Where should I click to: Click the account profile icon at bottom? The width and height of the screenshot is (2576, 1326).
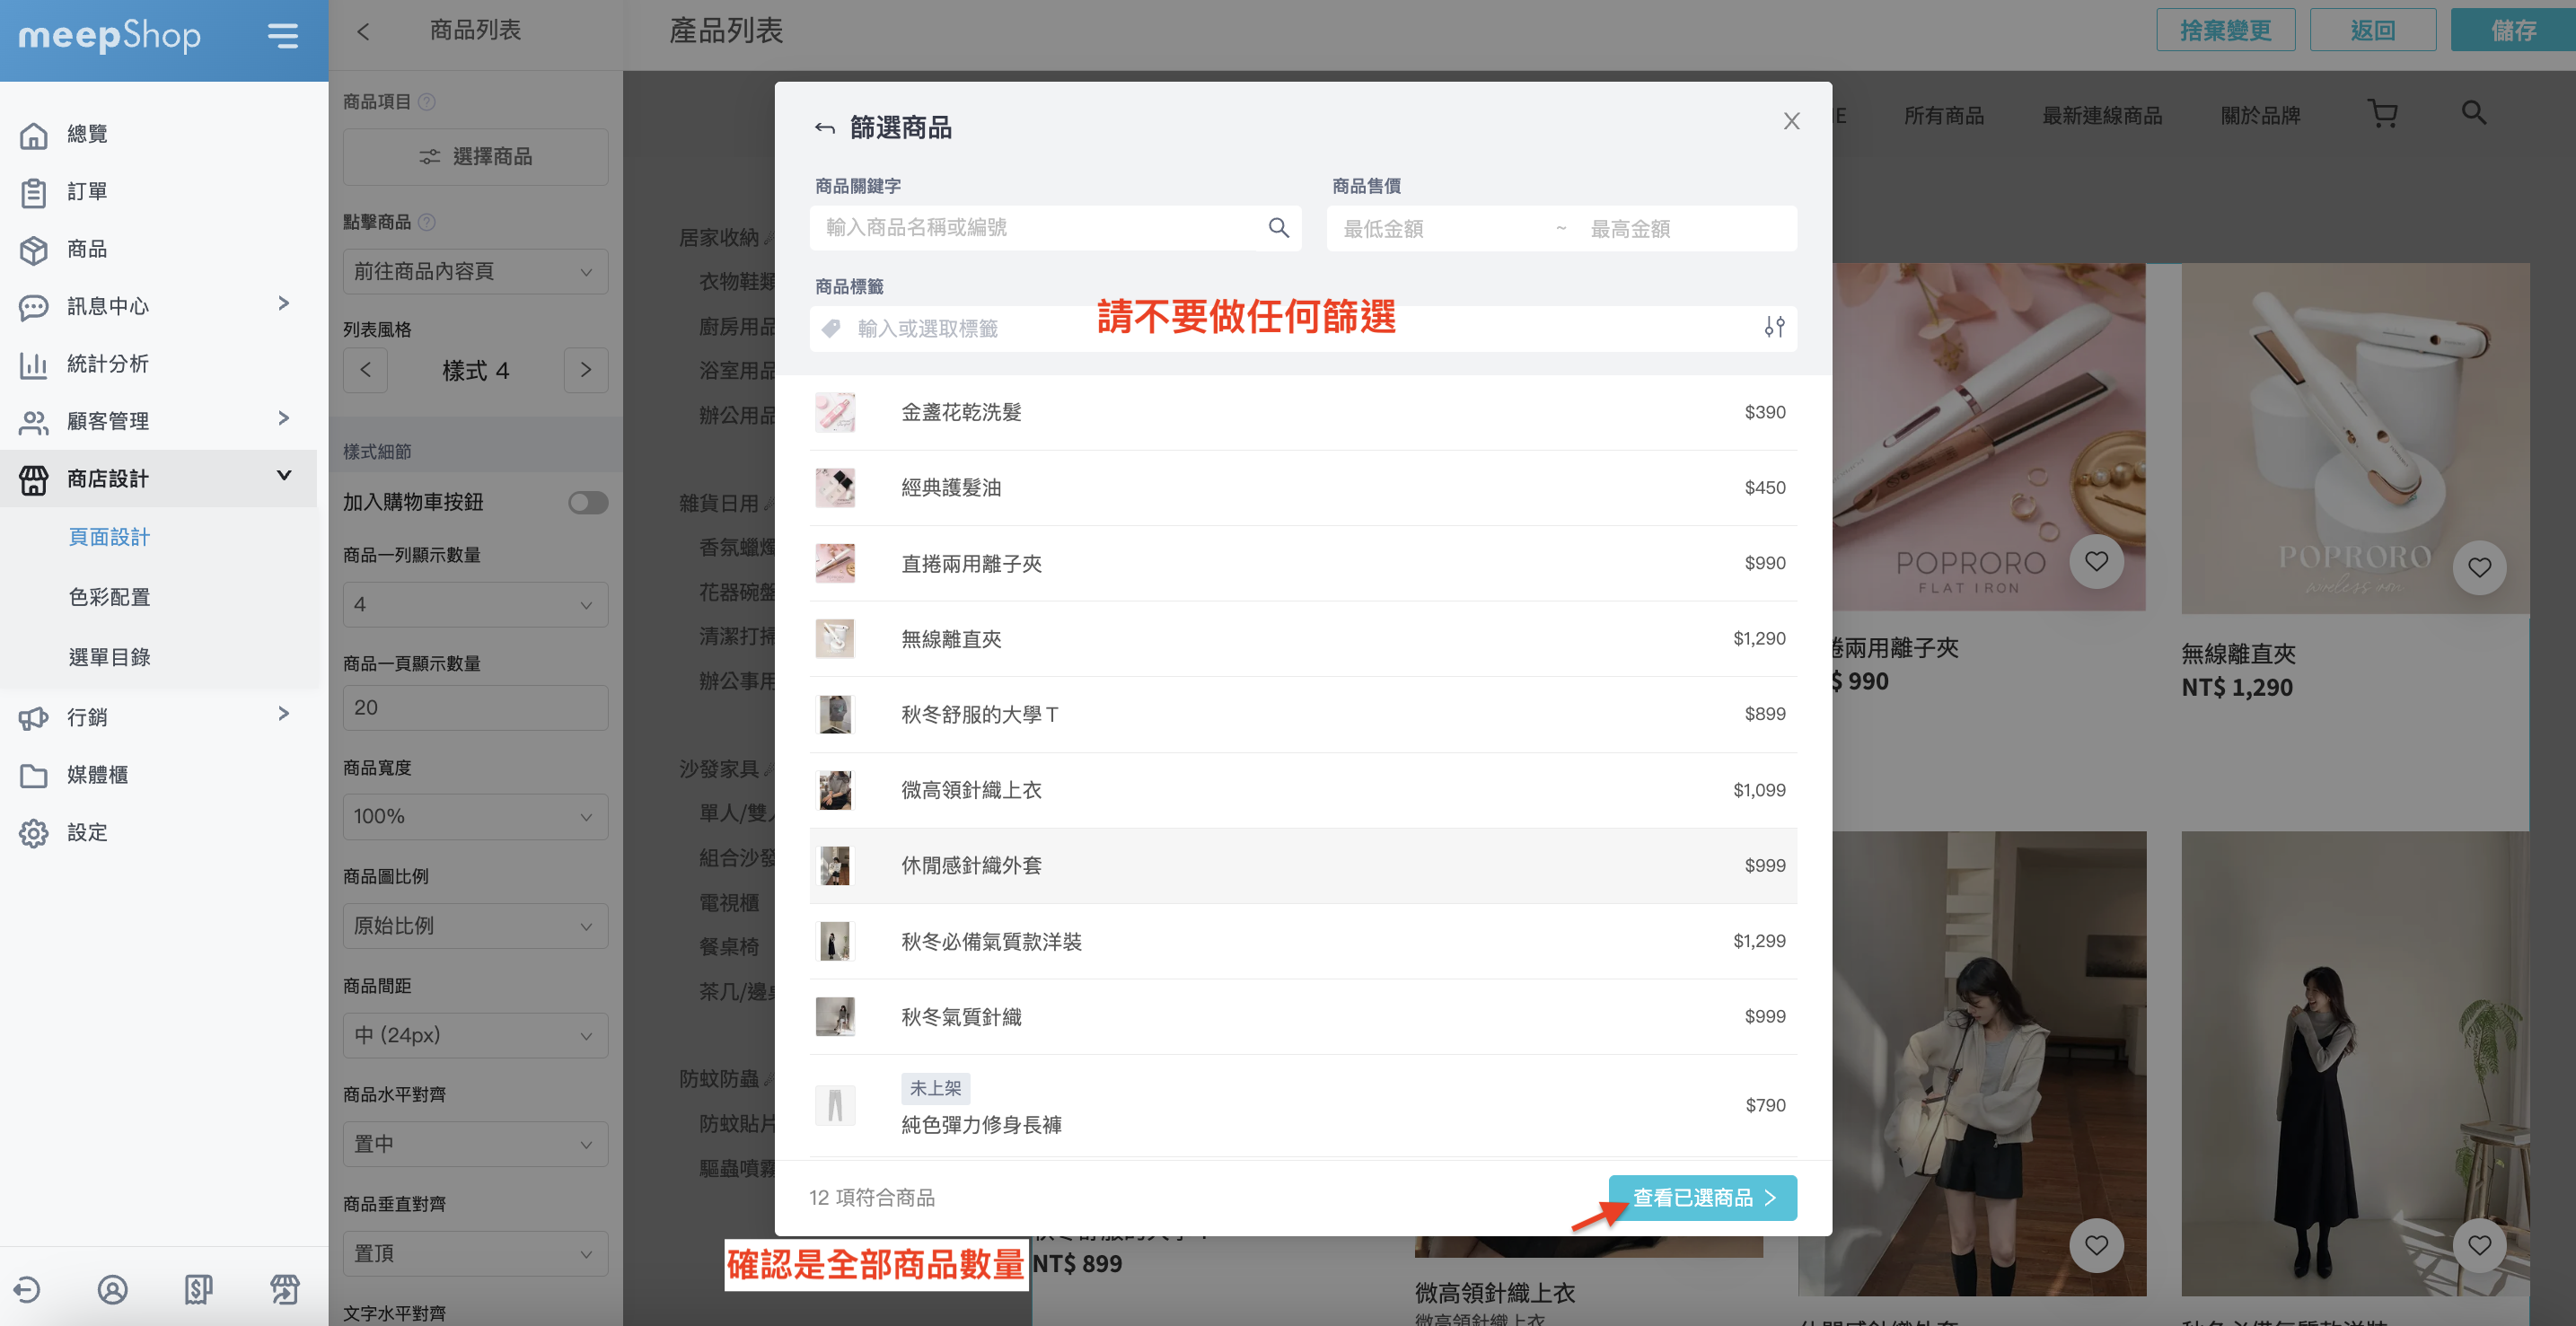112,1290
